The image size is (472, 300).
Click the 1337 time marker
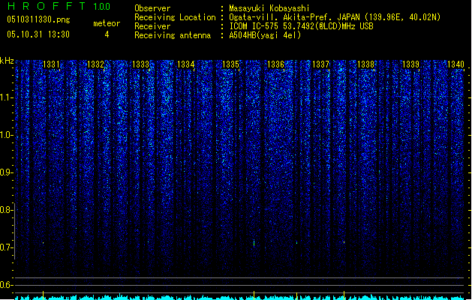click(320, 64)
